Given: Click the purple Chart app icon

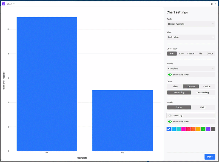Looking at the screenshot, I should pos(4,4).
